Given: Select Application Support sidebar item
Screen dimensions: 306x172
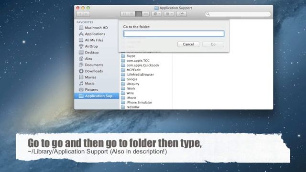Looking at the screenshot, I should (97, 96).
